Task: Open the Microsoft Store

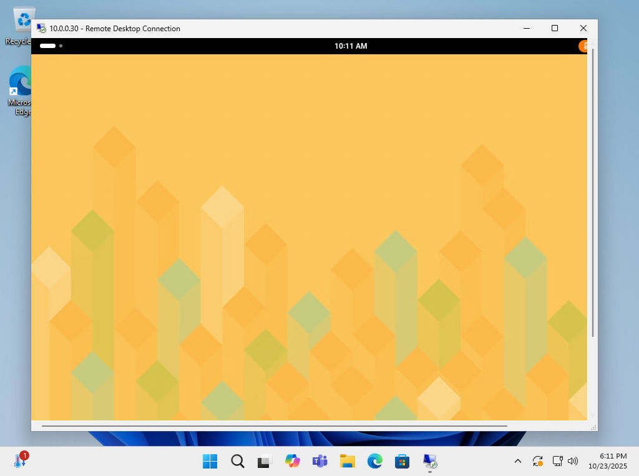Action: pos(402,461)
